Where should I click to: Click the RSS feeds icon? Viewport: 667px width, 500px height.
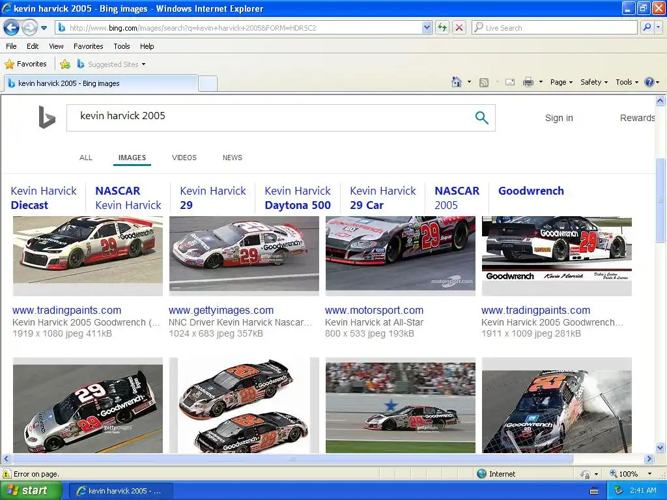(484, 83)
